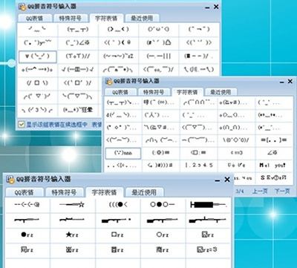Select the (#`′)凸 emoticon
This screenshot has height=268, width=297.
[159, 42]
